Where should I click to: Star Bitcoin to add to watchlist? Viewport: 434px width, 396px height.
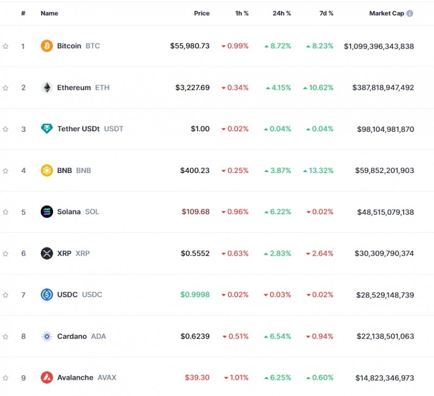click(x=5, y=46)
